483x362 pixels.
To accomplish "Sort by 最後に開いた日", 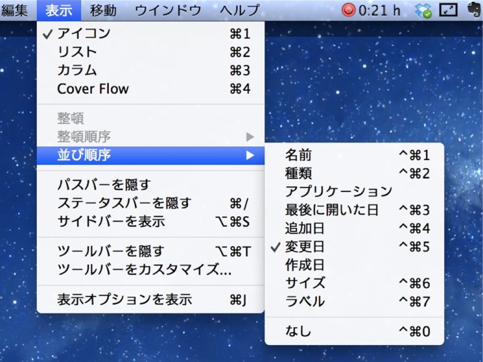I will click(x=354, y=210).
